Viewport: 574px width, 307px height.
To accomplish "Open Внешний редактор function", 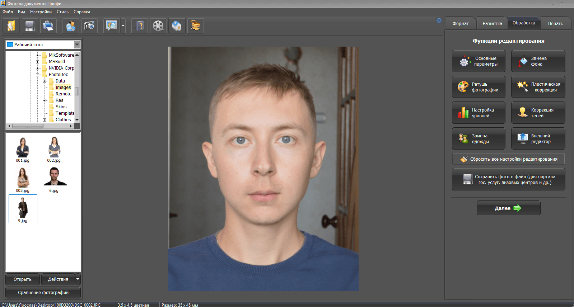I will 538,139.
